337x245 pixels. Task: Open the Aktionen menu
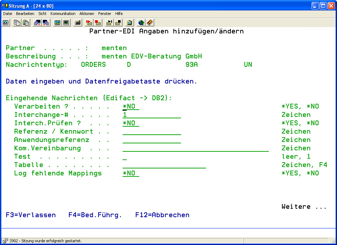point(87,14)
